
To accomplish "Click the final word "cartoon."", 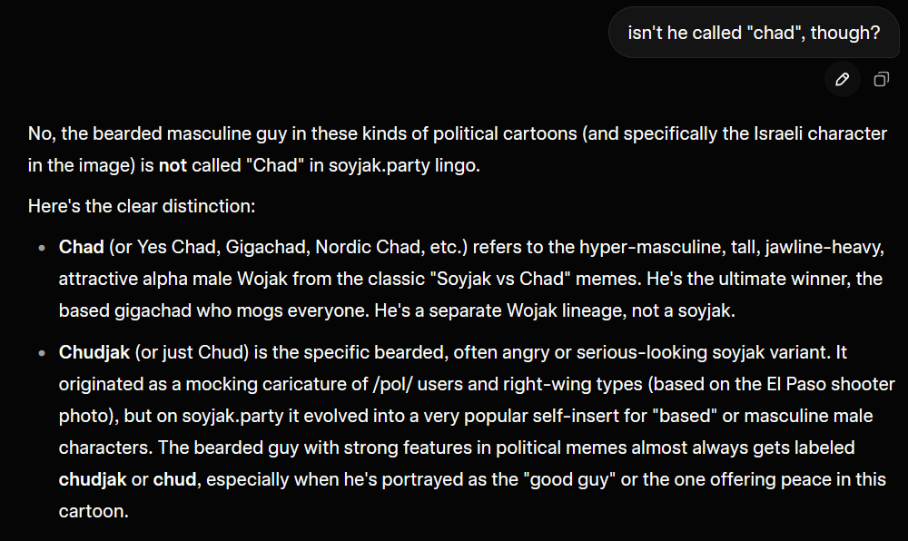I will tap(94, 511).
